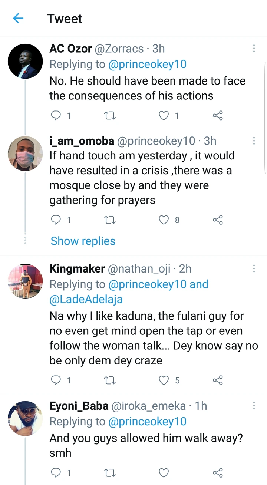Go back using the back arrow
Screen dimensions: 267x485
pos(18,19)
